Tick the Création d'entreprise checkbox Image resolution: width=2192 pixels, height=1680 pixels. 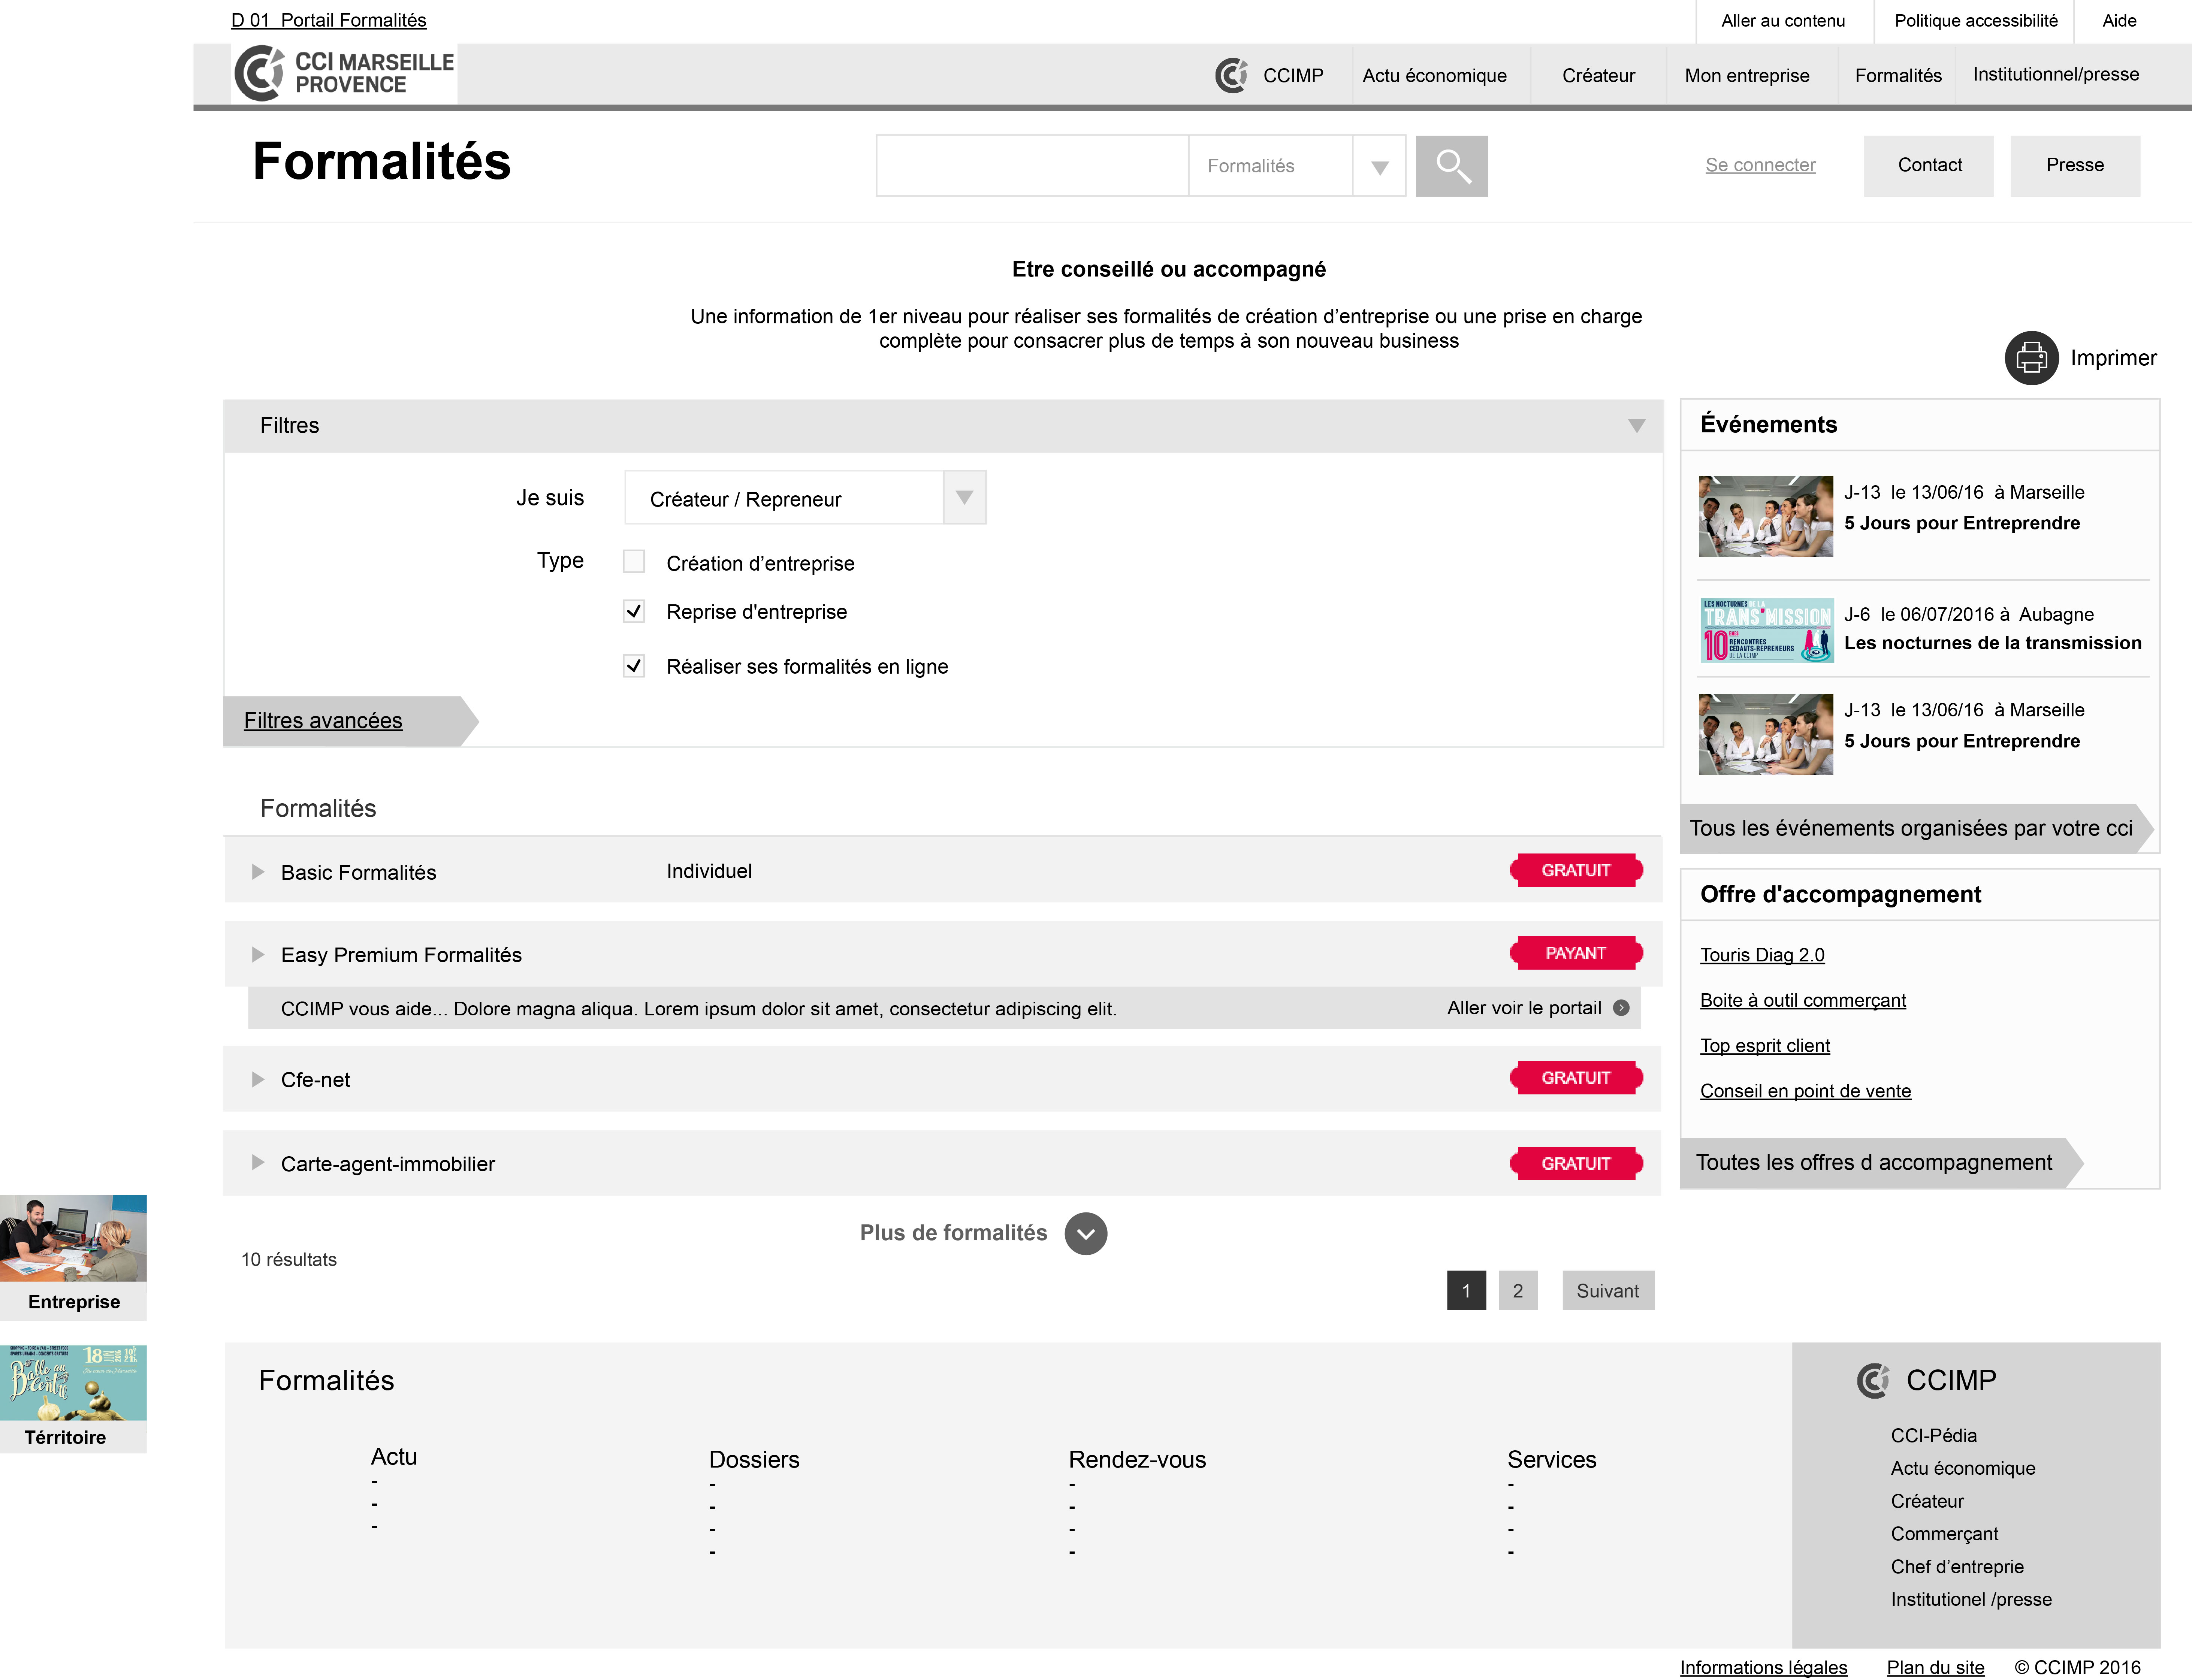click(634, 561)
